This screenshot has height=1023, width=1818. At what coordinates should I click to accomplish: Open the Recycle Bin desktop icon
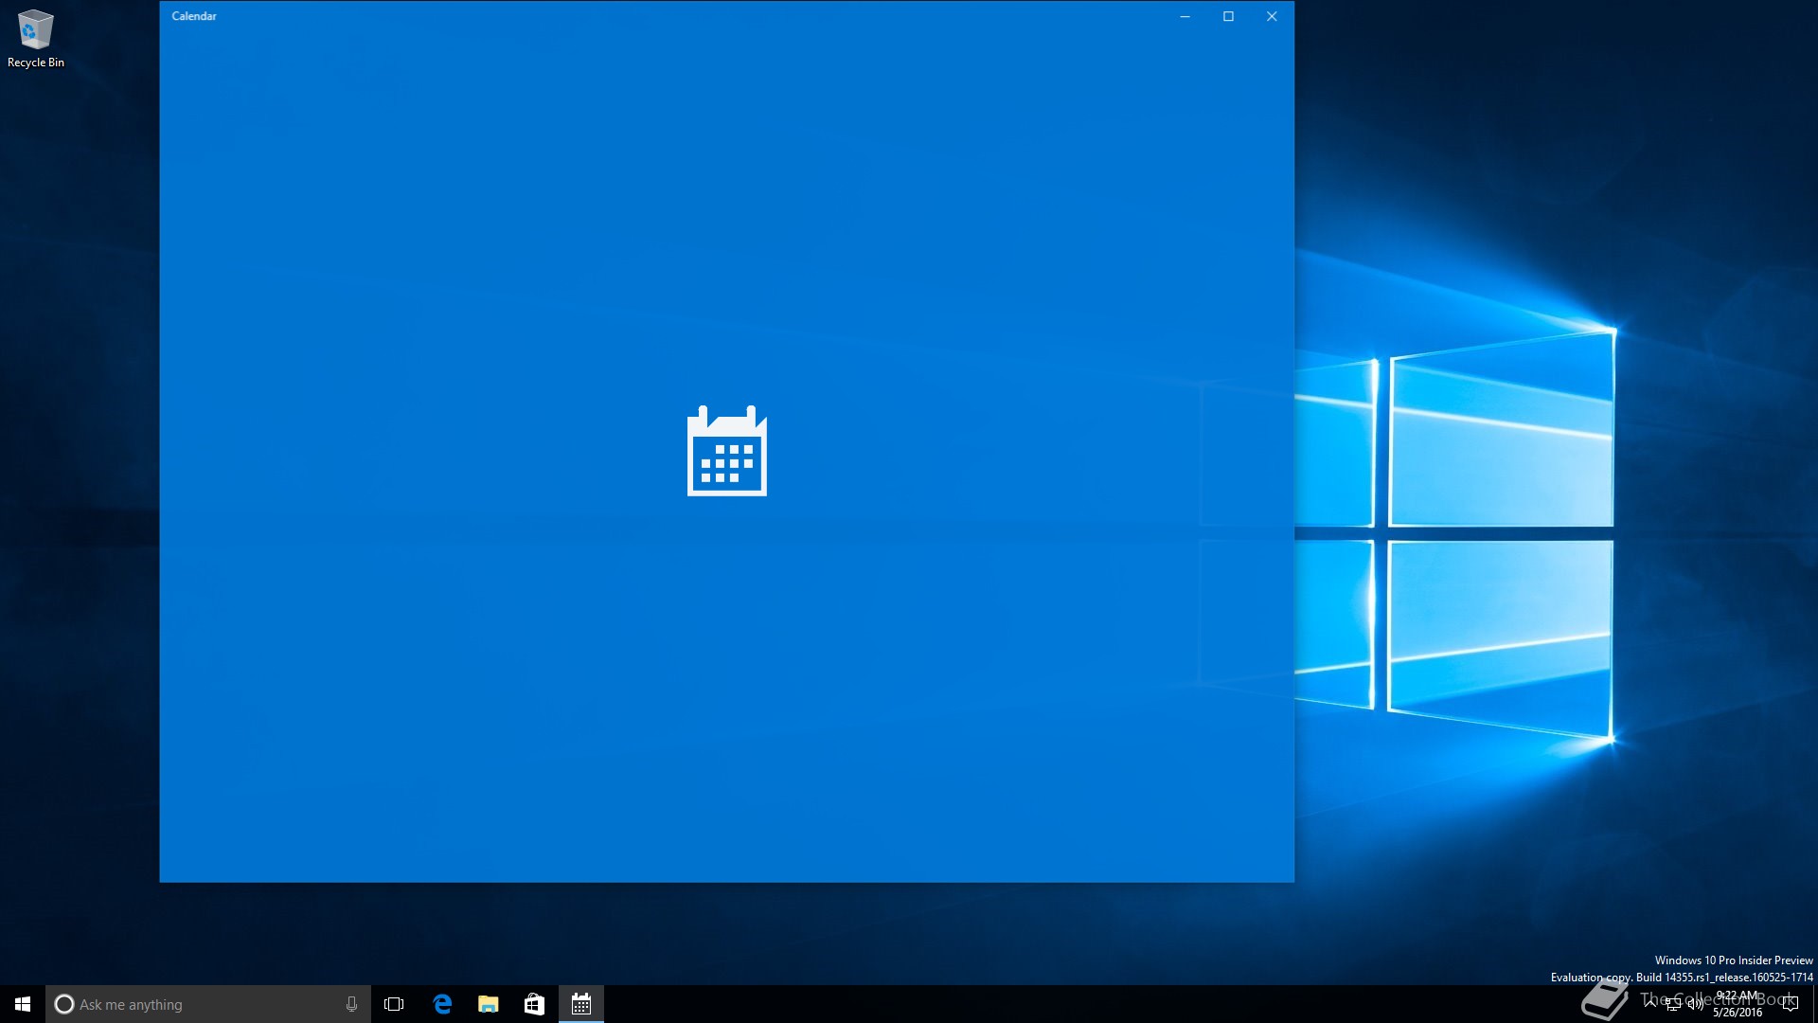(35, 38)
